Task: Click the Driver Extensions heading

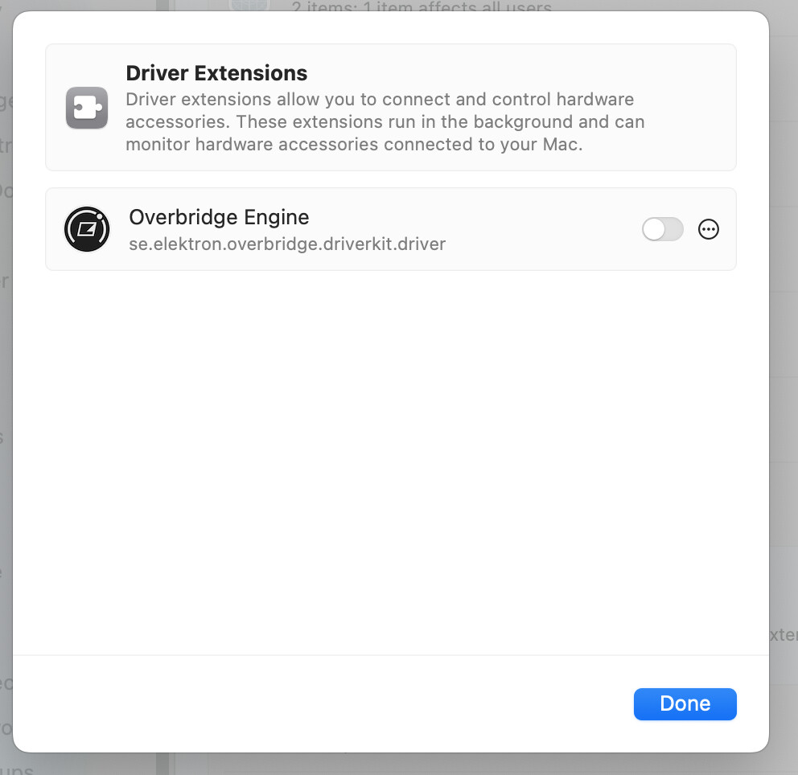Action: (x=216, y=73)
